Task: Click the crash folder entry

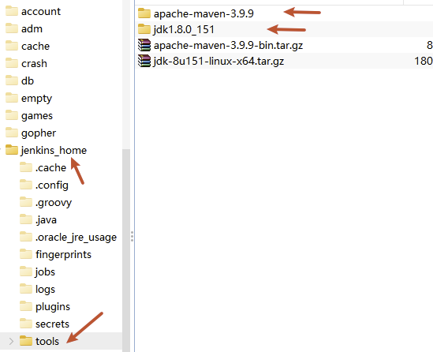Action: 26,64
